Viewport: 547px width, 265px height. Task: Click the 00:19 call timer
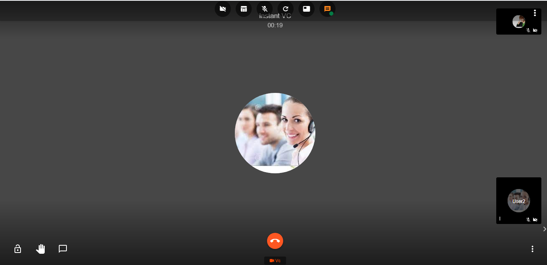click(275, 25)
